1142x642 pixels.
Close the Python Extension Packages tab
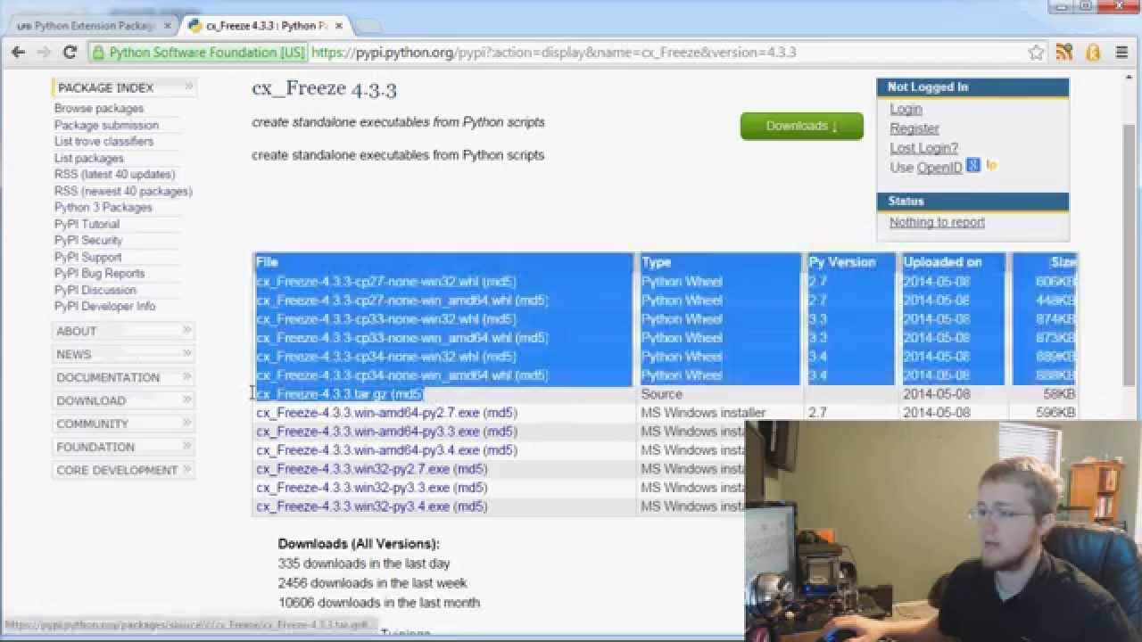tap(165, 26)
